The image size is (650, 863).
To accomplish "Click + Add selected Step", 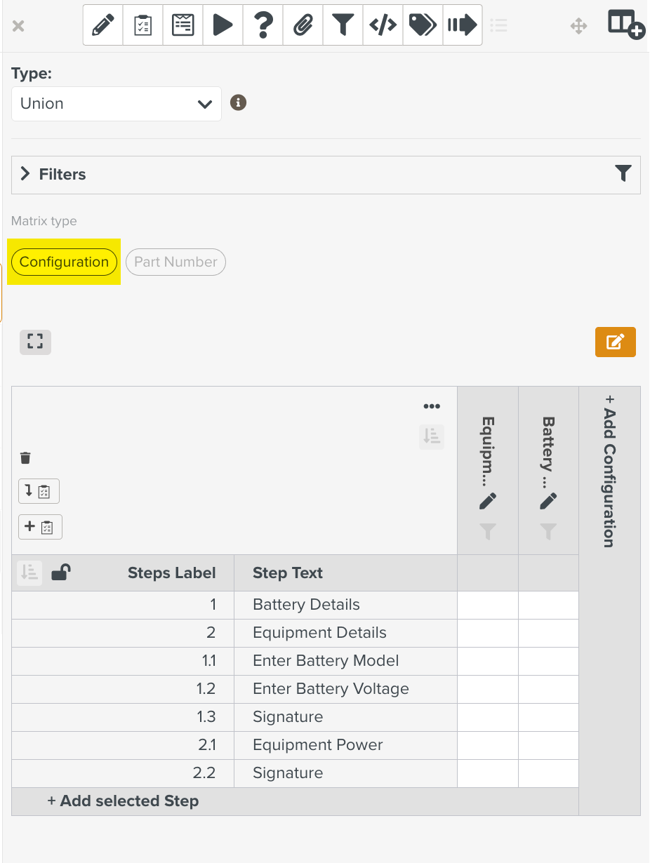I will click(x=123, y=801).
